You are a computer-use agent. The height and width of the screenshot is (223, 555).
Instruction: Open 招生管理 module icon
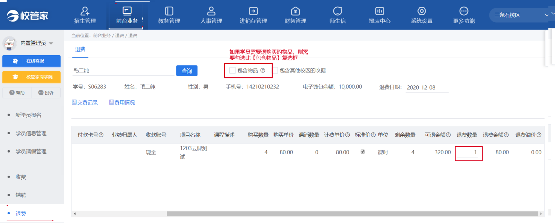click(x=85, y=11)
